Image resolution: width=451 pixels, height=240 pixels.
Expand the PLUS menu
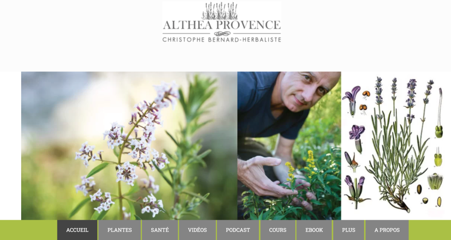pyautogui.click(x=349, y=230)
